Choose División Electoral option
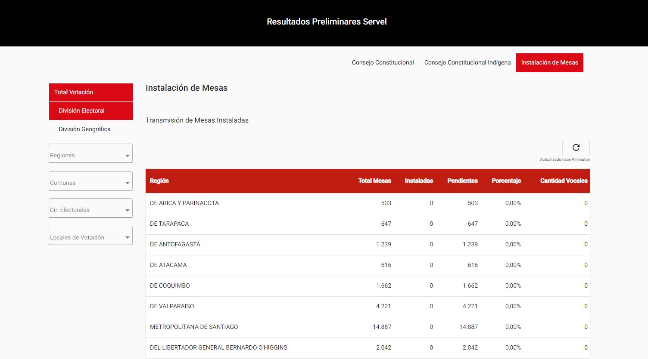Screen dimensions: 648x359 91,111
